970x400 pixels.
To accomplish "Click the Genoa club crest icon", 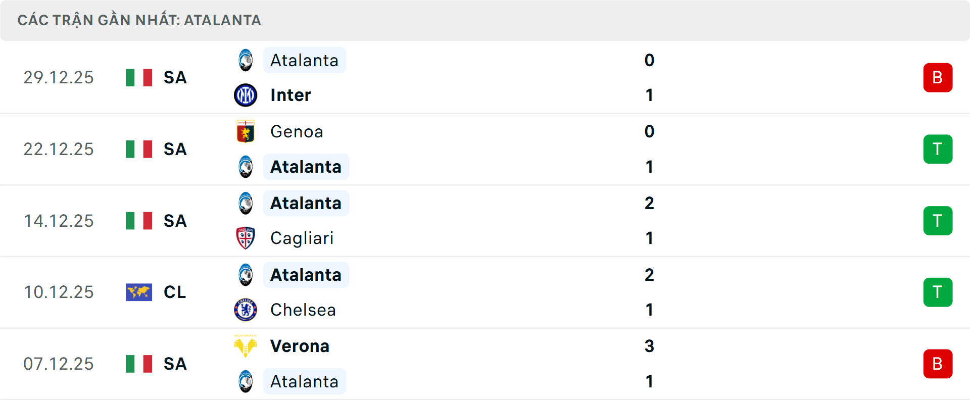I will click(x=246, y=131).
